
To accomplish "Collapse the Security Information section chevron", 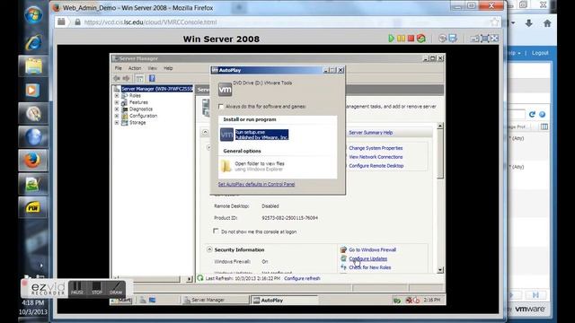I will [209, 249].
